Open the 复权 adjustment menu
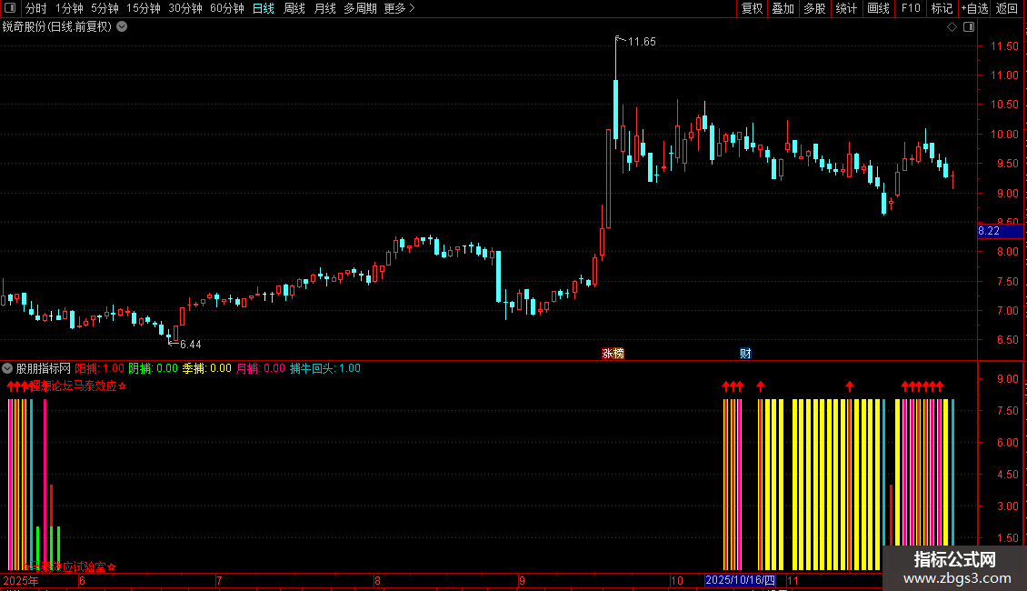This screenshot has width=1027, height=591. click(752, 8)
